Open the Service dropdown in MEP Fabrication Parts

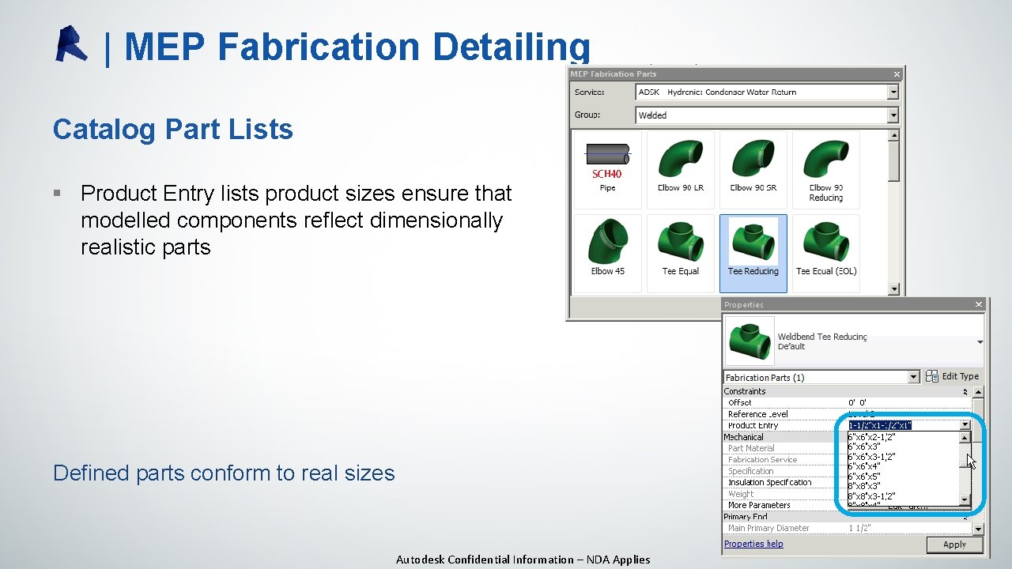click(x=893, y=92)
